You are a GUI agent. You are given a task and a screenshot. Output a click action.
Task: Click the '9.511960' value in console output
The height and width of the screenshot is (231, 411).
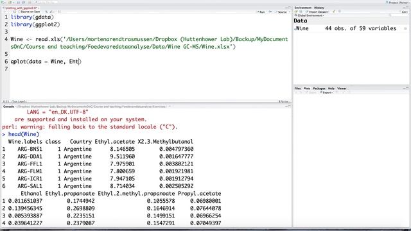point(122,157)
